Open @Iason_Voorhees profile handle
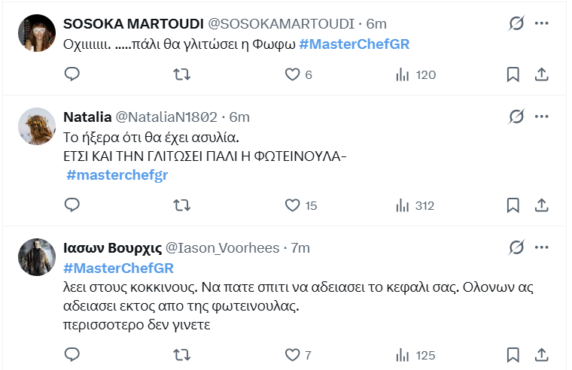This screenshot has width=572, height=370. (222, 248)
